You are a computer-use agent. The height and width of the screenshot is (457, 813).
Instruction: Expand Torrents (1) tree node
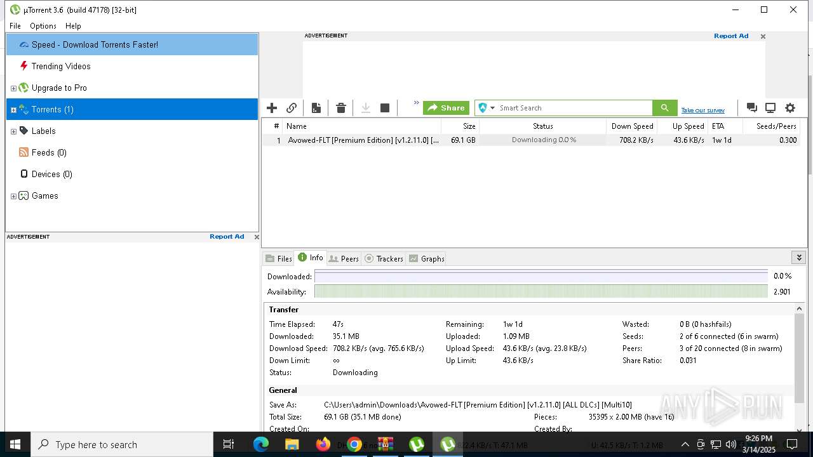[x=13, y=110]
